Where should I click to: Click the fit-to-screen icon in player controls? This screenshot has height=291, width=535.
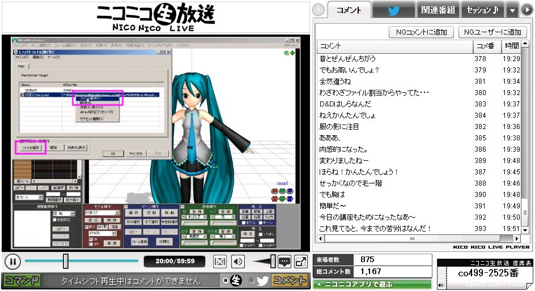(220, 262)
